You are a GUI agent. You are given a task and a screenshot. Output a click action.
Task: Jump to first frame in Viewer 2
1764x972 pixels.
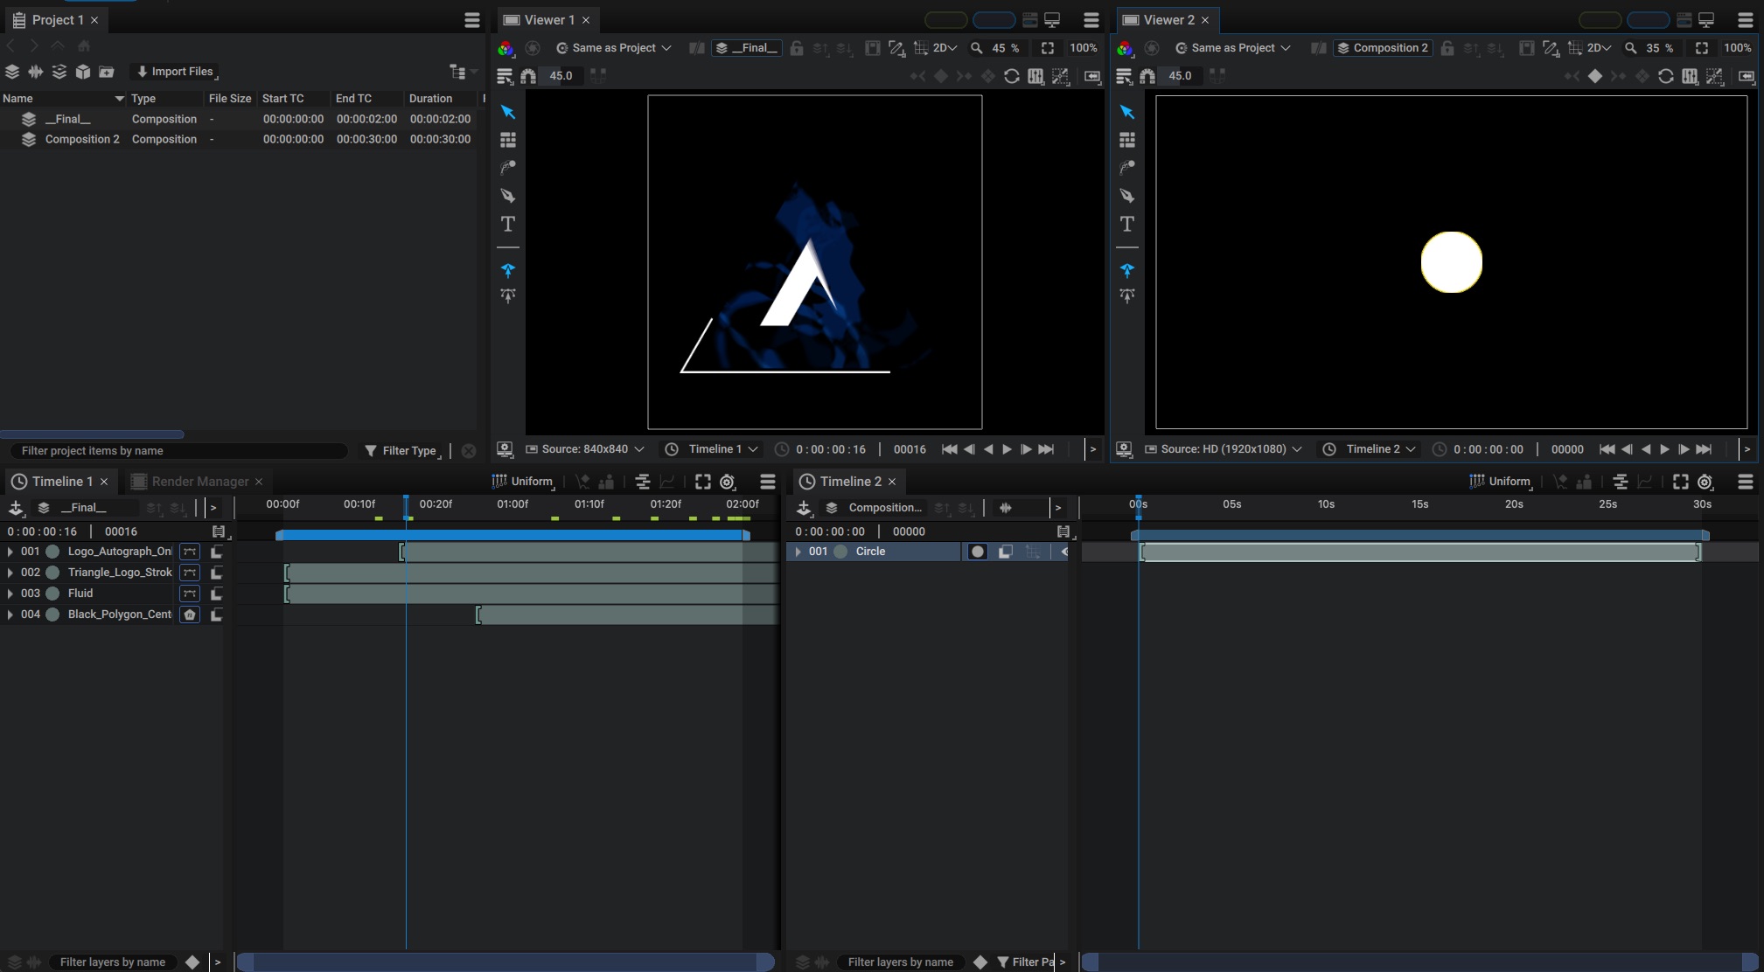(x=1607, y=449)
